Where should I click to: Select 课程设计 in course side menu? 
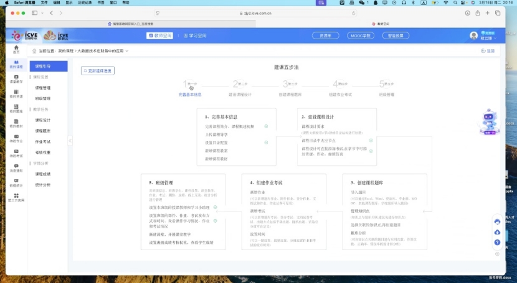pyautogui.click(x=43, y=120)
